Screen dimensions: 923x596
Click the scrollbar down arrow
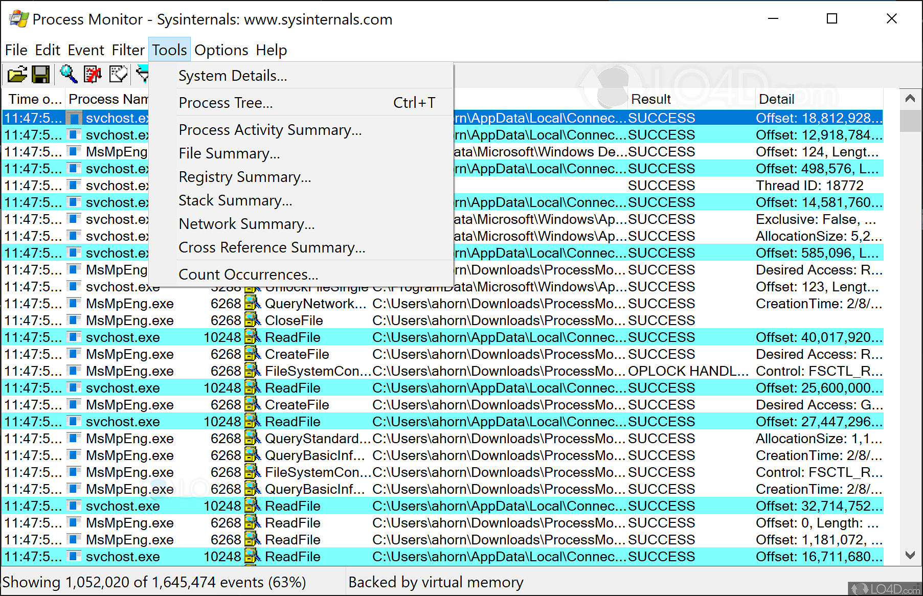[910, 555]
